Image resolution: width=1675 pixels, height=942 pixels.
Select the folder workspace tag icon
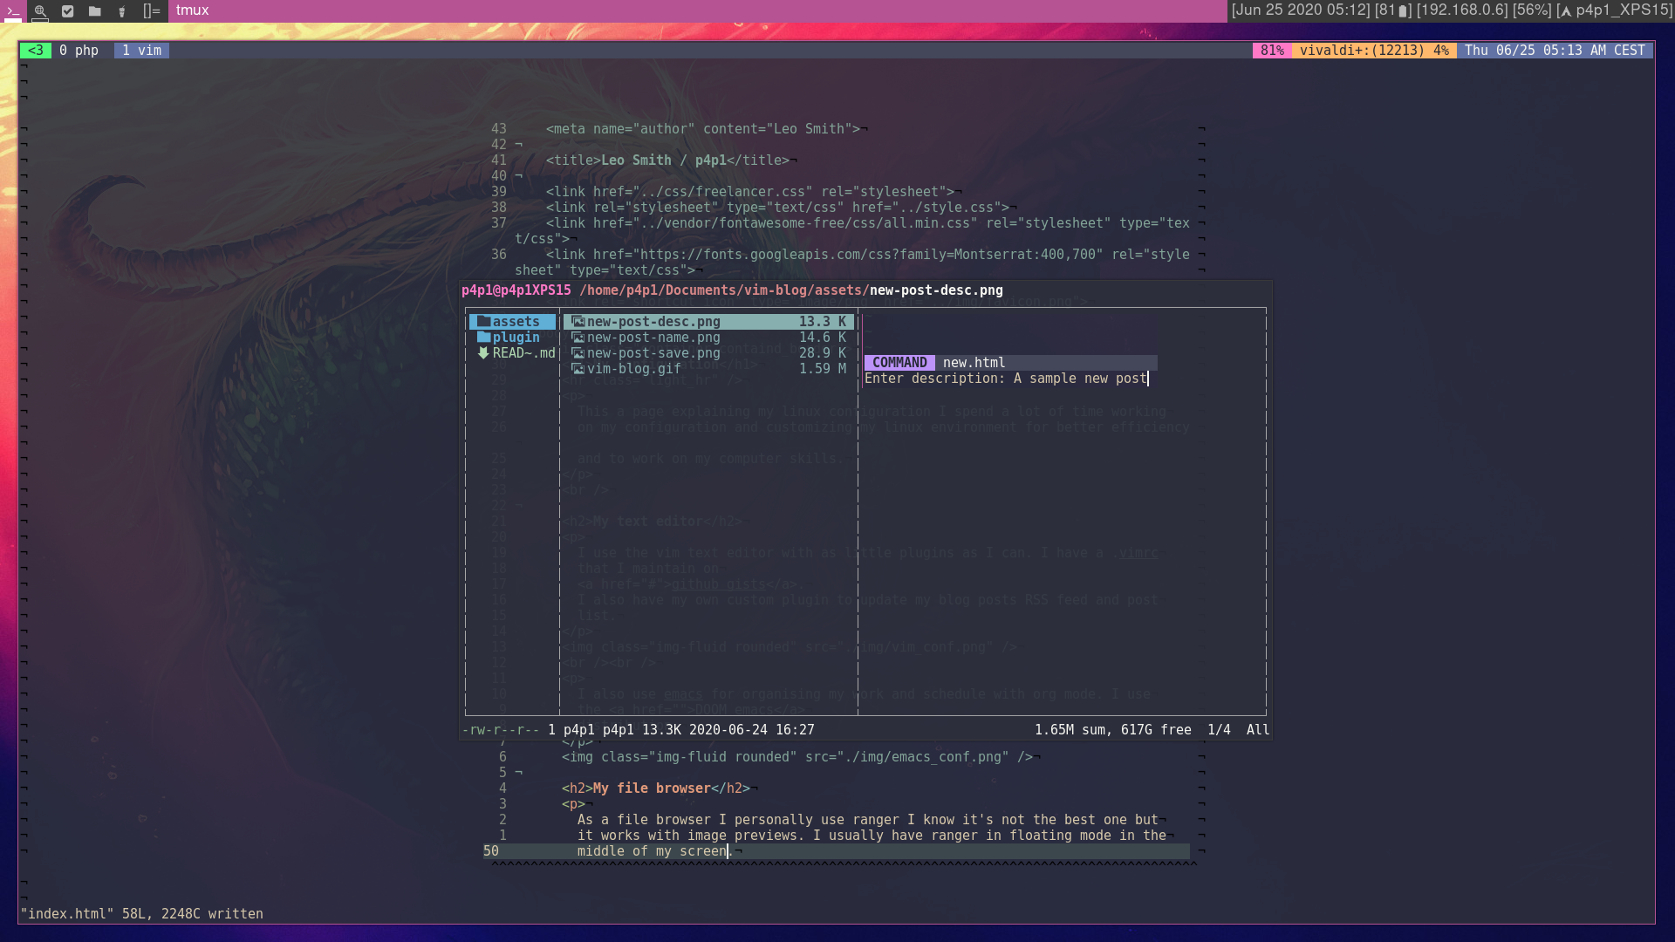[95, 11]
